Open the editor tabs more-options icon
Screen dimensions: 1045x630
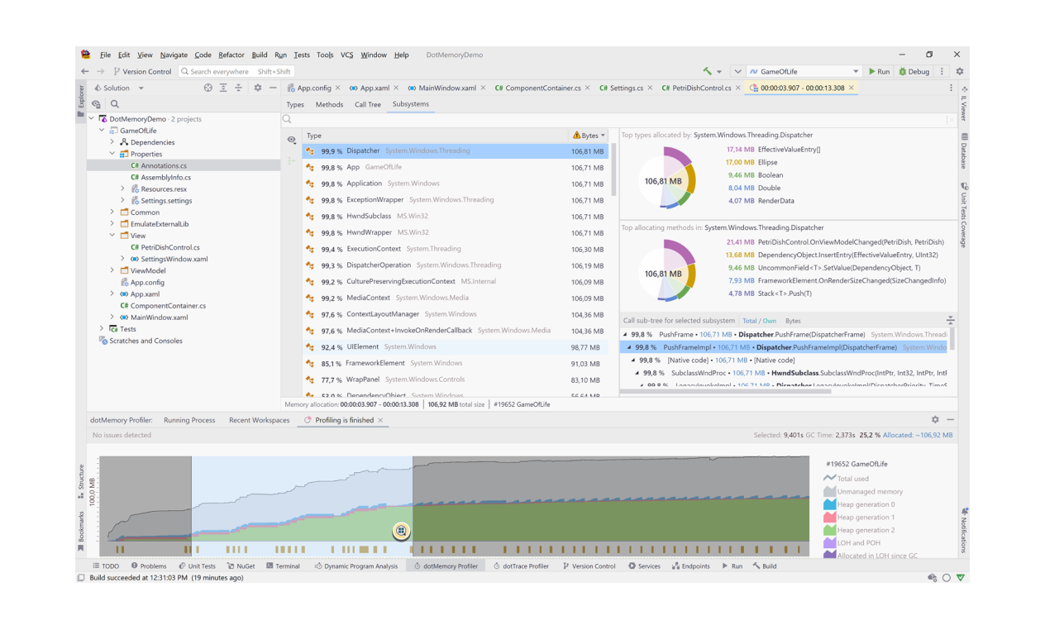(951, 88)
